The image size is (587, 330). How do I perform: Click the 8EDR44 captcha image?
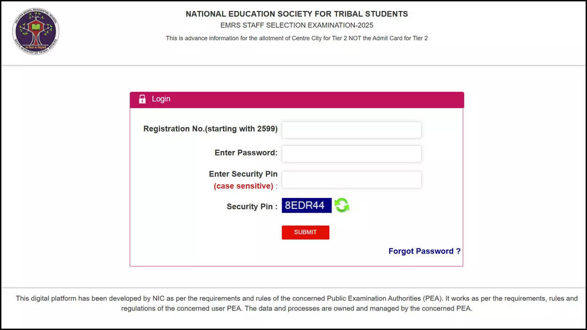[306, 205]
